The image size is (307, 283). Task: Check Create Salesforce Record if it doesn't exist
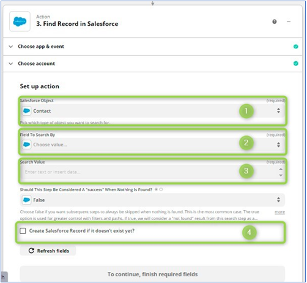pos(23,231)
